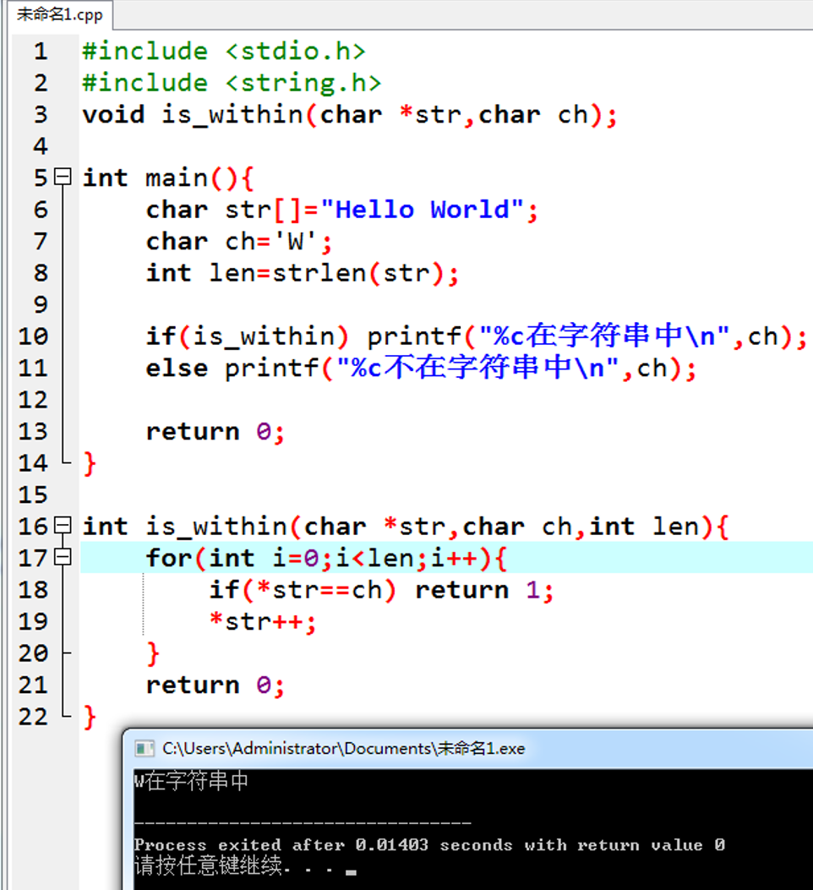Click line number 10 in the gutter
This screenshot has width=813, height=890.
pyautogui.click(x=33, y=336)
